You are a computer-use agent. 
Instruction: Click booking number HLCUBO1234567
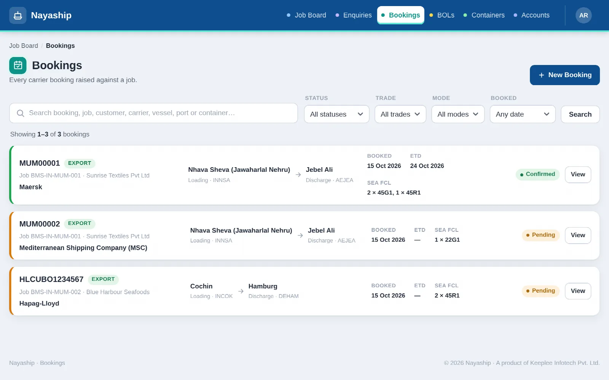click(x=51, y=279)
